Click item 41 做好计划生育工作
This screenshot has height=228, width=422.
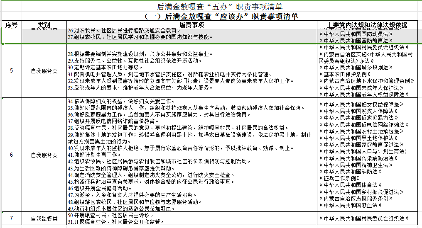(94, 155)
